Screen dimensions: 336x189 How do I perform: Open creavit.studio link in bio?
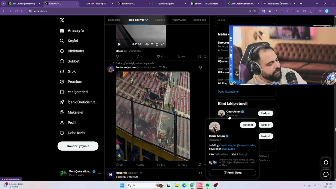227,145
